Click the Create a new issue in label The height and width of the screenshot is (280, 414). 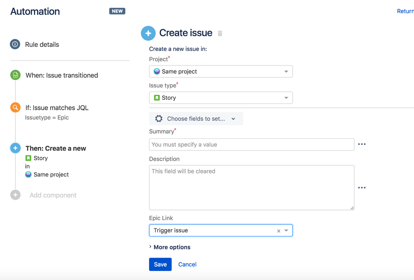tap(178, 49)
